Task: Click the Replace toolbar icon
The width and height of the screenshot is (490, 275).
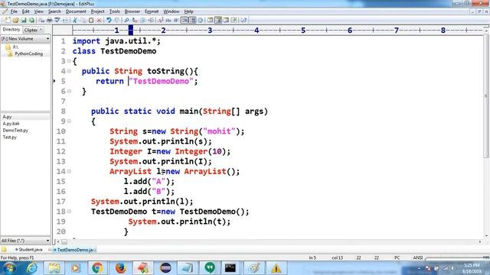Action: tap(135, 21)
